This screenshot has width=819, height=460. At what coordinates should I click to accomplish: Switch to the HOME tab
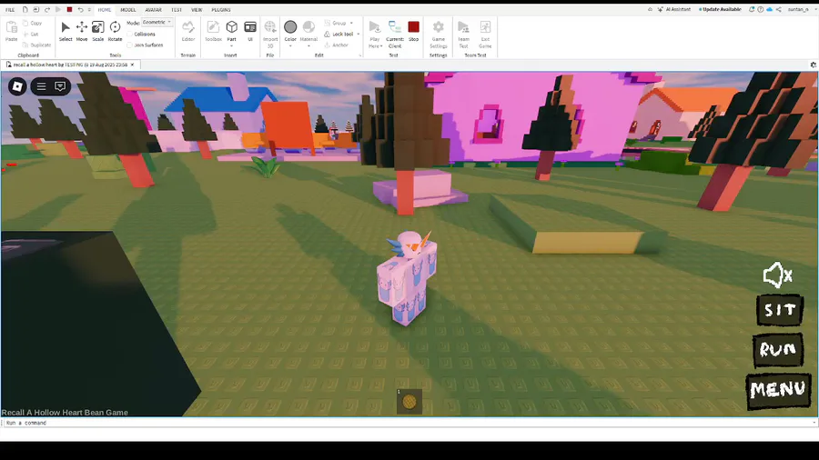(105, 9)
